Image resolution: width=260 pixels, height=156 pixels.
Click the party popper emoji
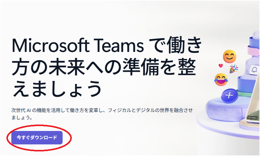[234, 69]
